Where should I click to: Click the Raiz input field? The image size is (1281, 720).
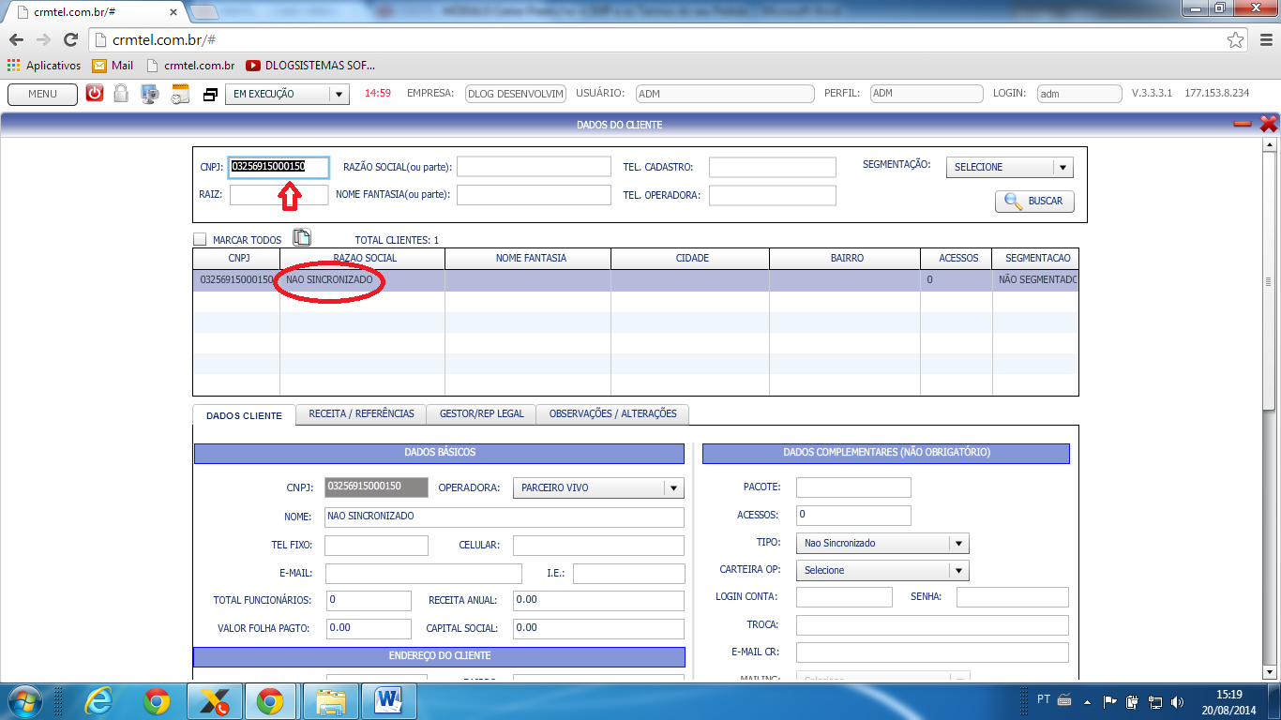(x=279, y=194)
